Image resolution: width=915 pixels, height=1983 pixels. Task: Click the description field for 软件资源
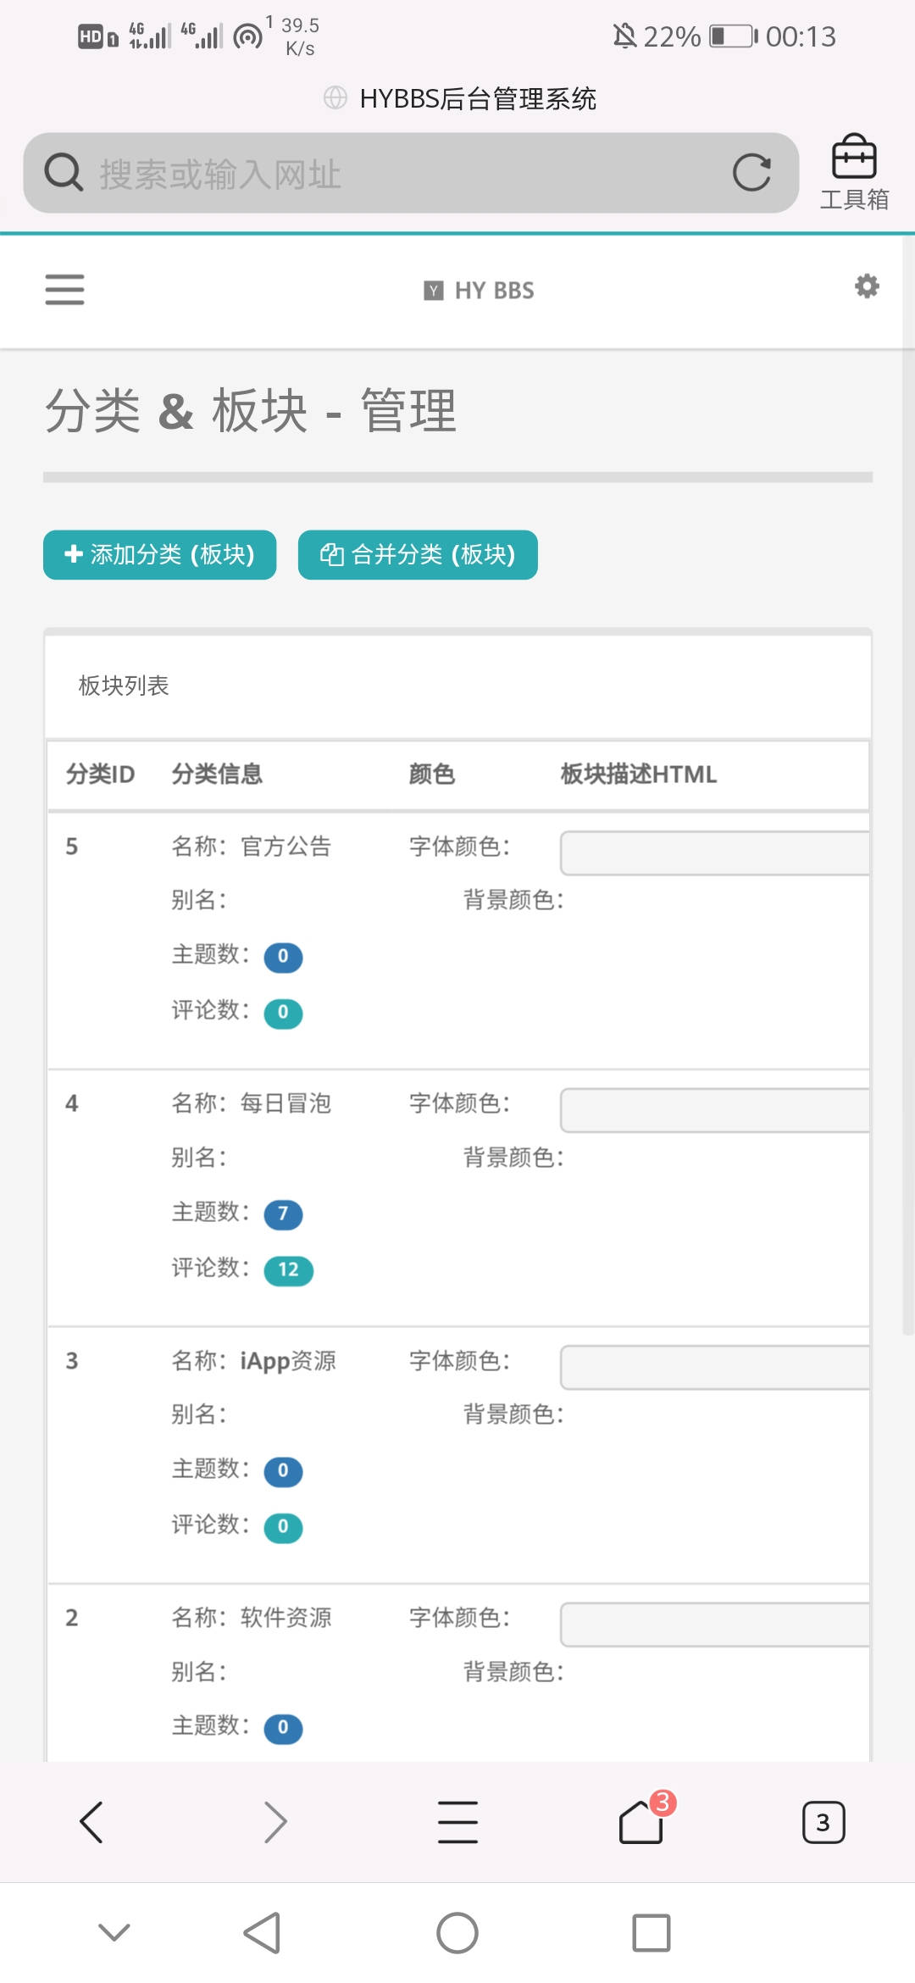(714, 1624)
